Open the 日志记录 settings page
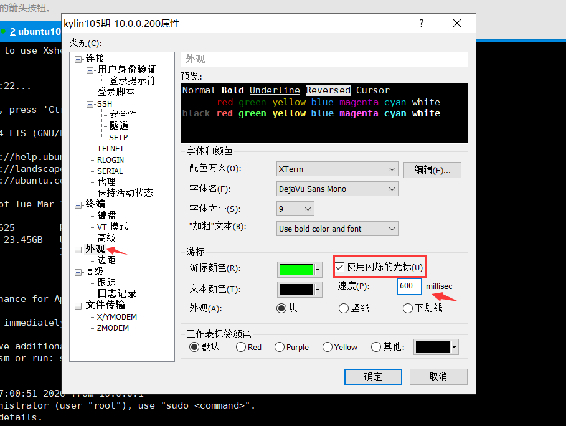Viewport: 566px width, 426px height. click(117, 293)
